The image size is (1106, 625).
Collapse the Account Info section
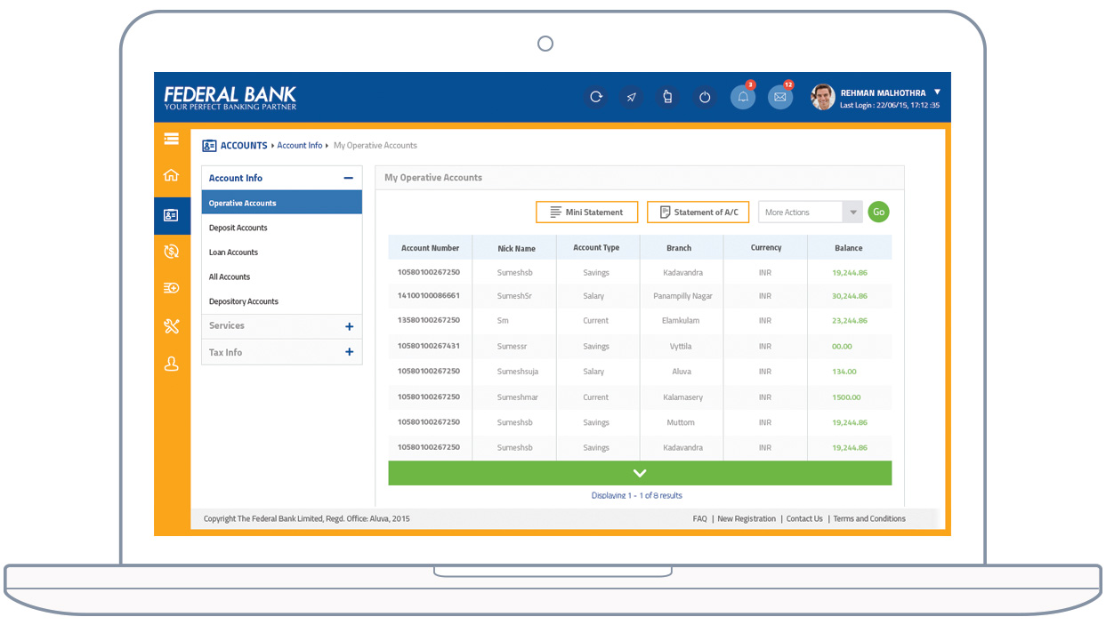[349, 178]
